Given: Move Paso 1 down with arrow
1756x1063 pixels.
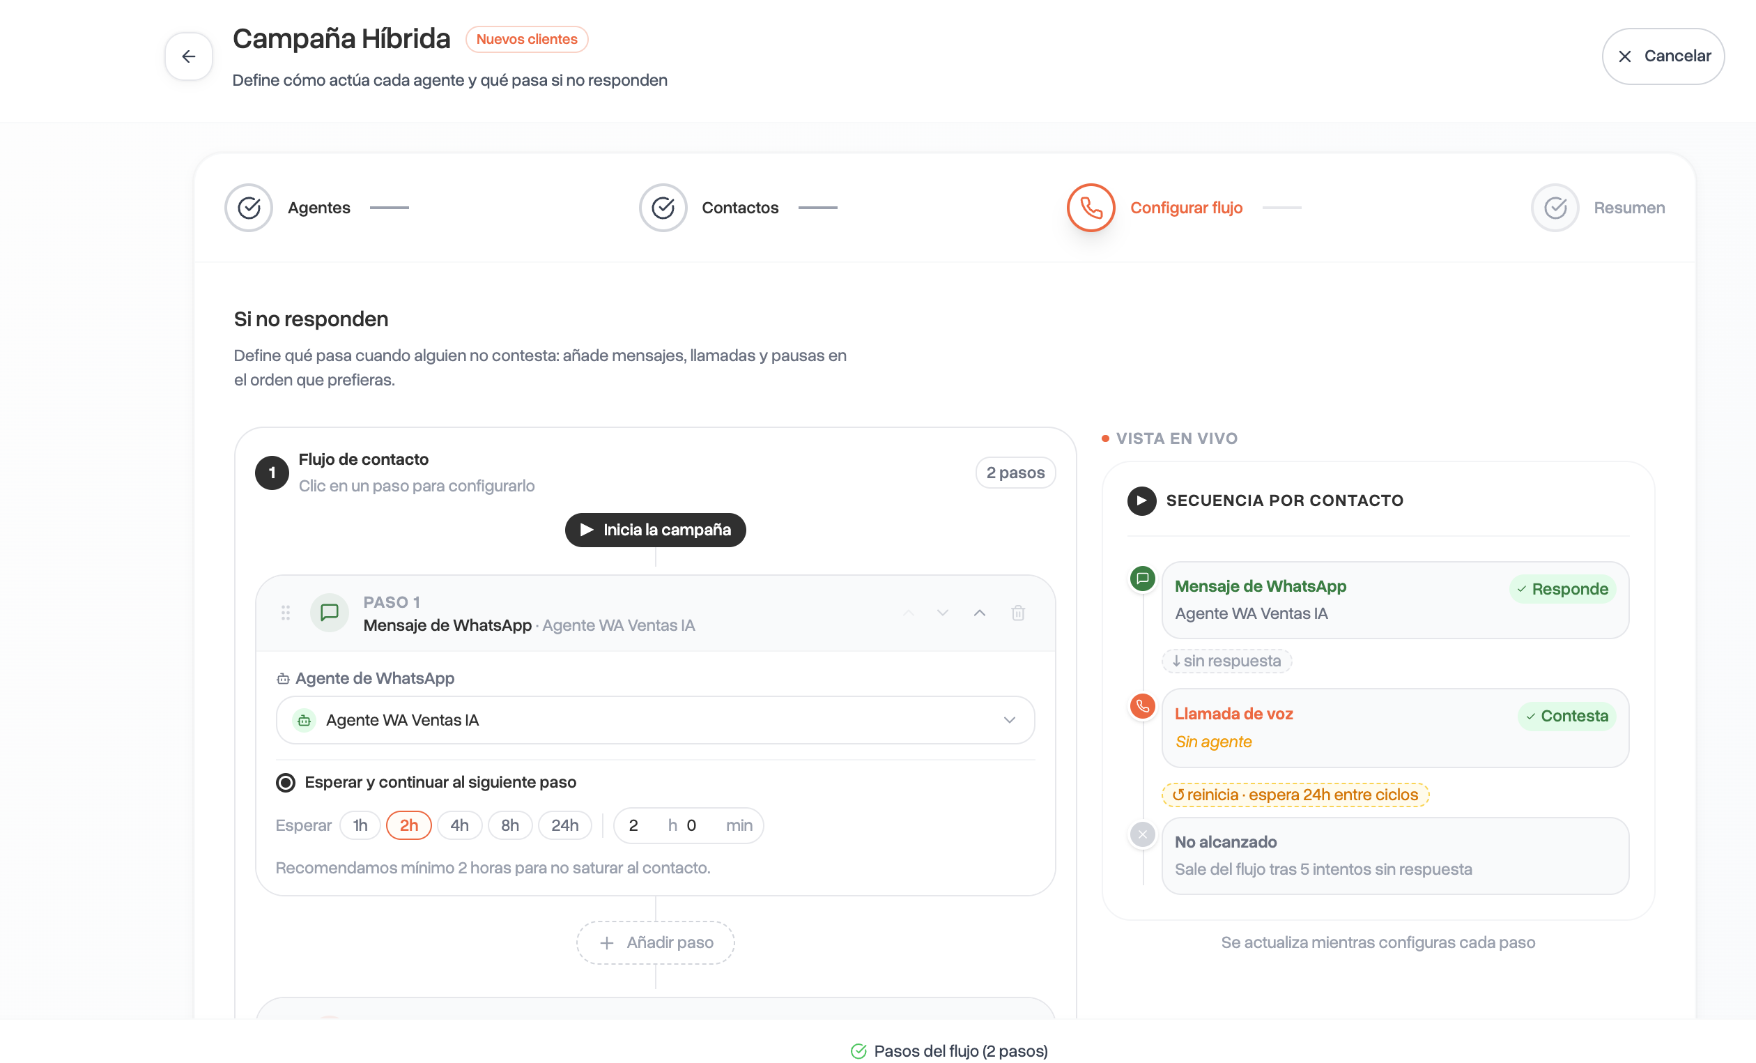Looking at the screenshot, I should click(942, 613).
